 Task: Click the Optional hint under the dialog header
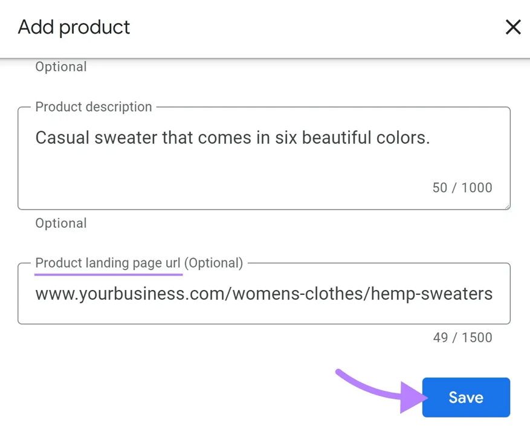(x=61, y=66)
